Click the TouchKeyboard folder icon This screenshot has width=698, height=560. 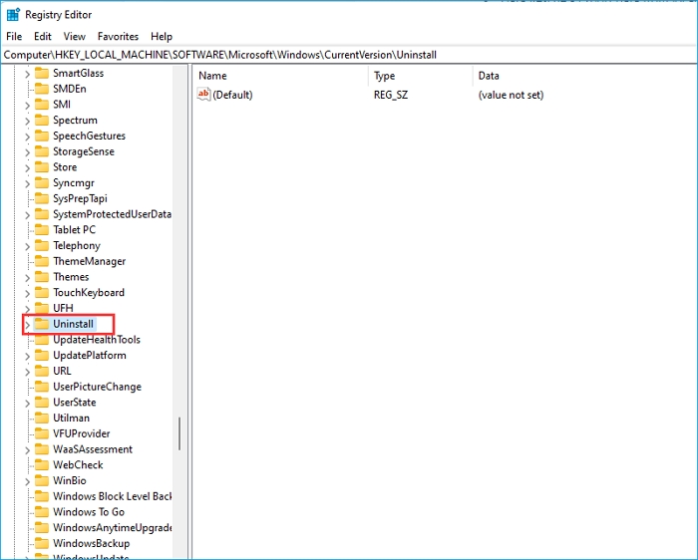click(x=42, y=292)
